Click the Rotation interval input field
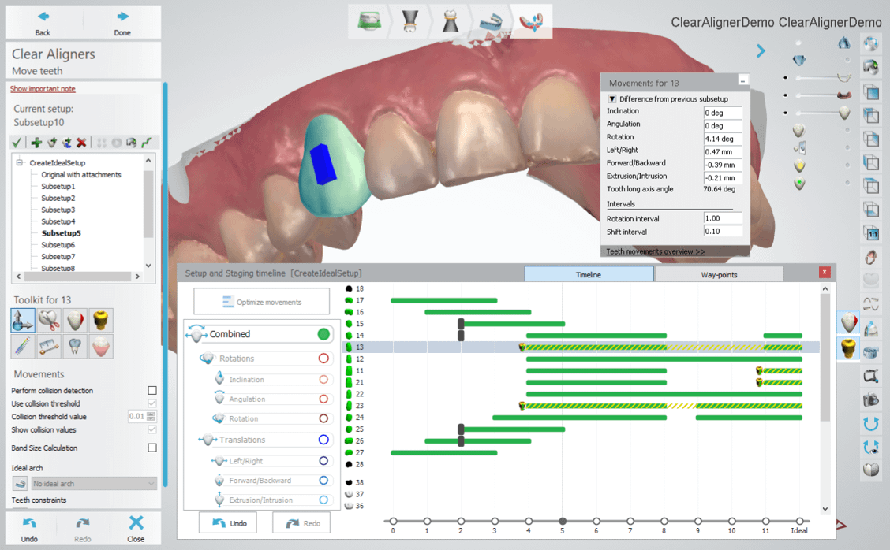The width and height of the screenshot is (890, 550). click(723, 218)
